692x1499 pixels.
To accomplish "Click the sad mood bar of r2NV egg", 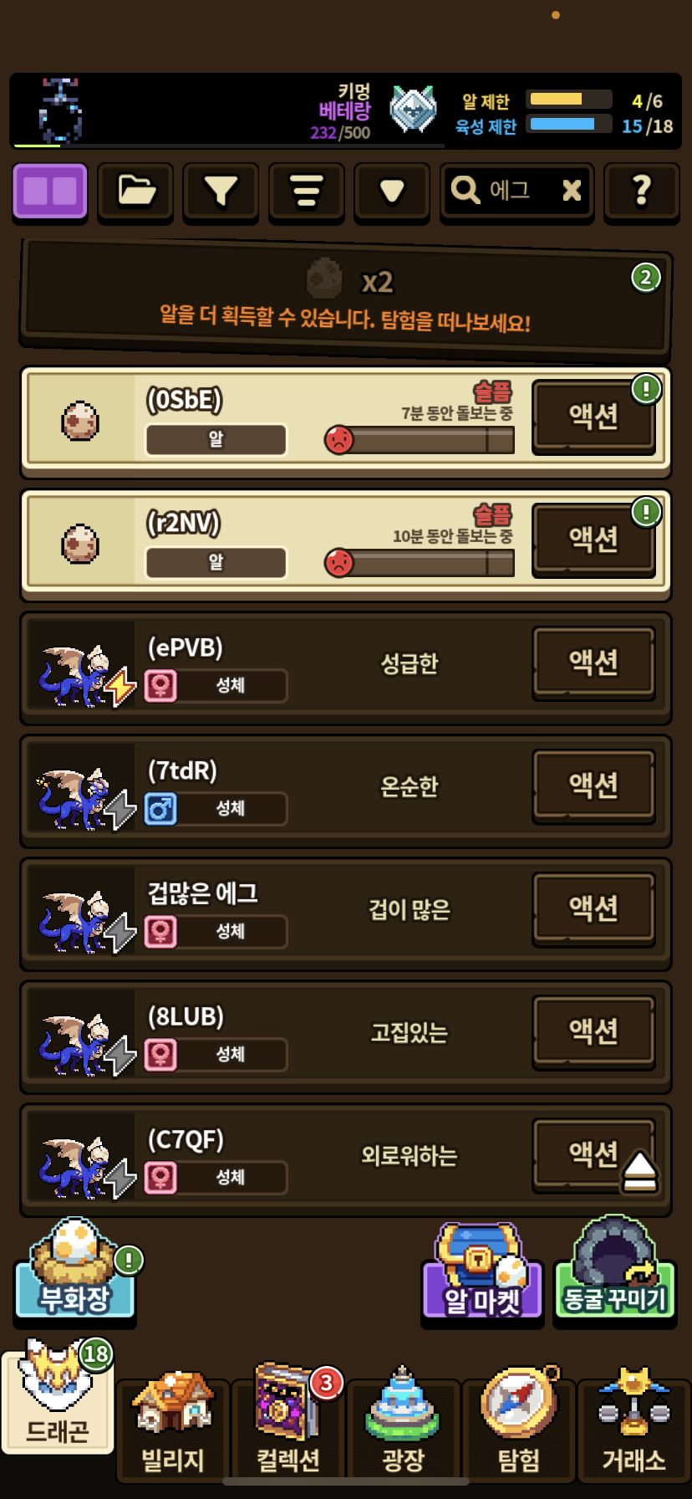I will tap(420, 563).
